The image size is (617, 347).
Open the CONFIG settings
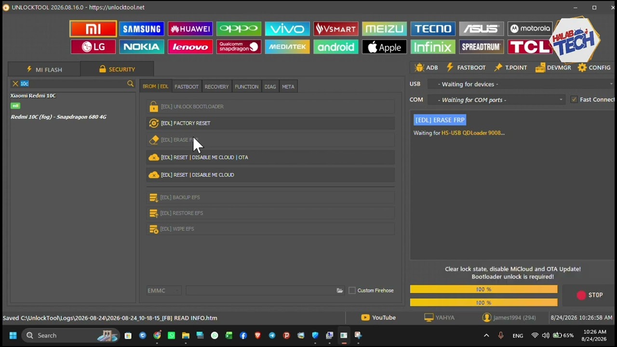pos(594,67)
